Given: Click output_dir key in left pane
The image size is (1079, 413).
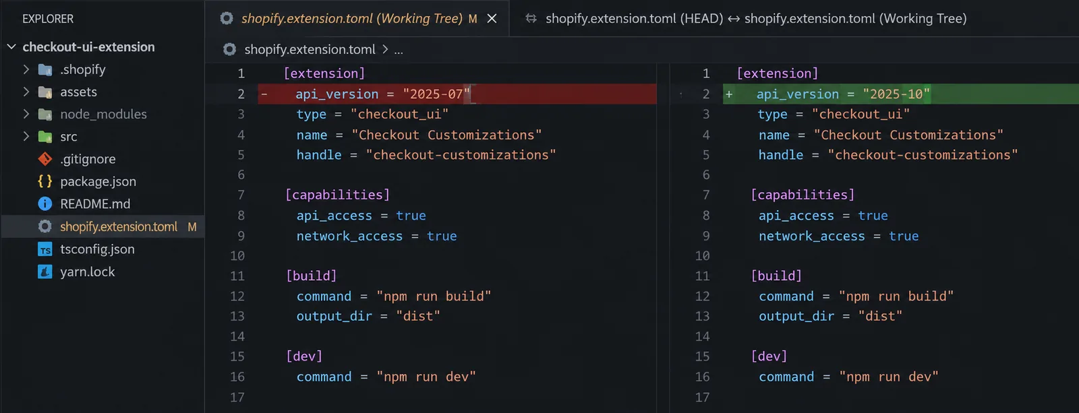Looking at the screenshot, I should (334, 316).
